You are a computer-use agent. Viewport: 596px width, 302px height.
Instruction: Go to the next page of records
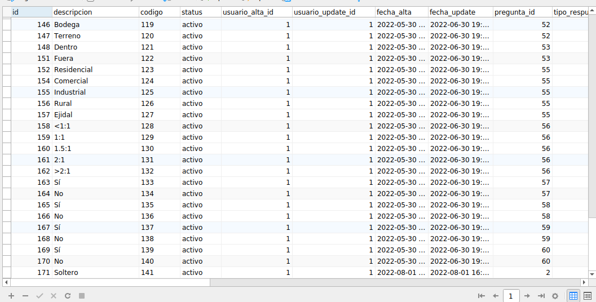pyautogui.click(x=527, y=296)
